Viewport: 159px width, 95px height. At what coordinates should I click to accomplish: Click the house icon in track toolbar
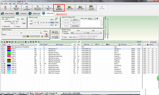pos(12,42)
